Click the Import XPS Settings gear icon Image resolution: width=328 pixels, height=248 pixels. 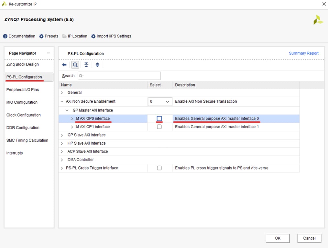(x=93, y=36)
